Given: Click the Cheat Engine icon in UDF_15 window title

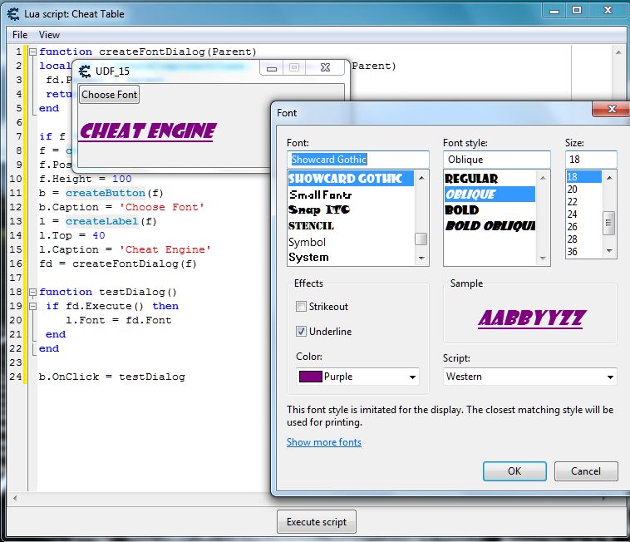Looking at the screenshot, I should tap(85, 71).
